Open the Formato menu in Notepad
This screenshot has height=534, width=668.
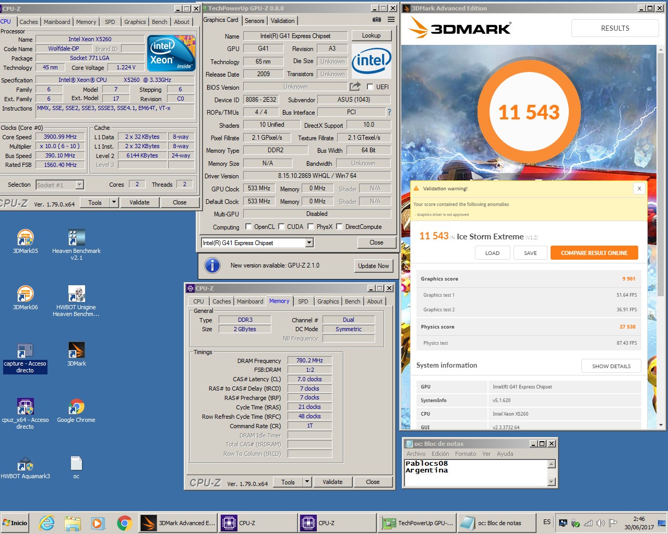(466, 454)
